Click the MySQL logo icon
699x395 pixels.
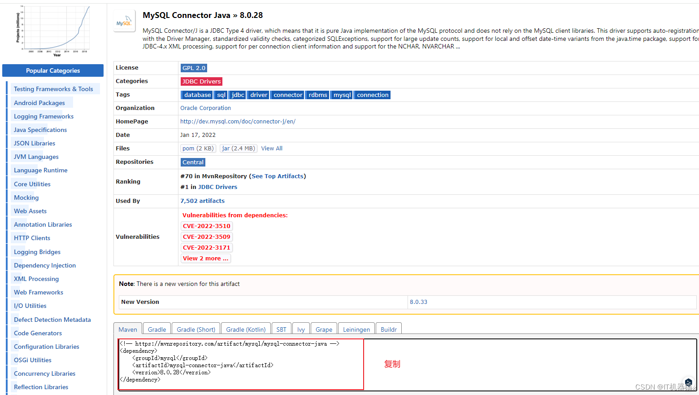(125, 21)
